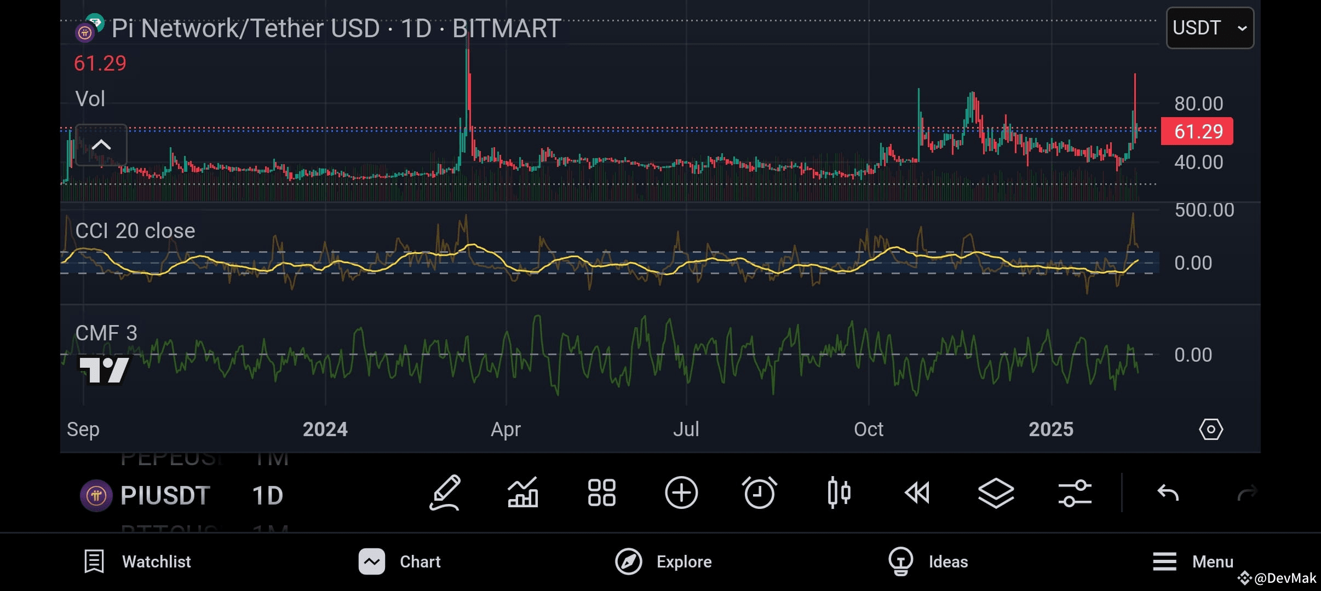The width and height of the screenshot is (1321, 591).
Task: Open the trading panel candle icon
Action: pos(839,493)
